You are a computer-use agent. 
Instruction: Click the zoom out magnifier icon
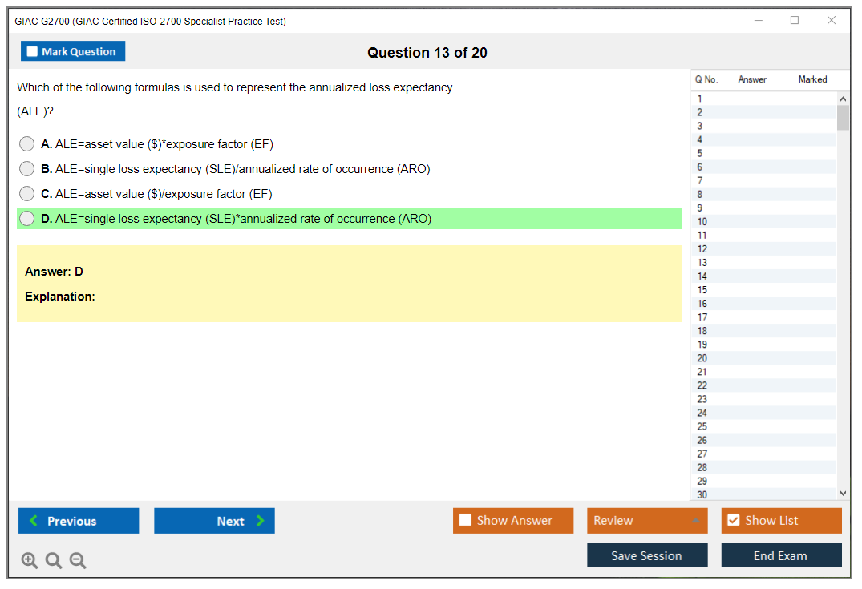click(x=77, y=560)
